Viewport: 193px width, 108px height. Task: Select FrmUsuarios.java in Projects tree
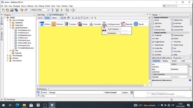coord(24,45)
